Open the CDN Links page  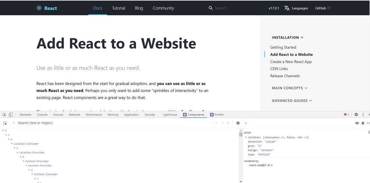279,69
